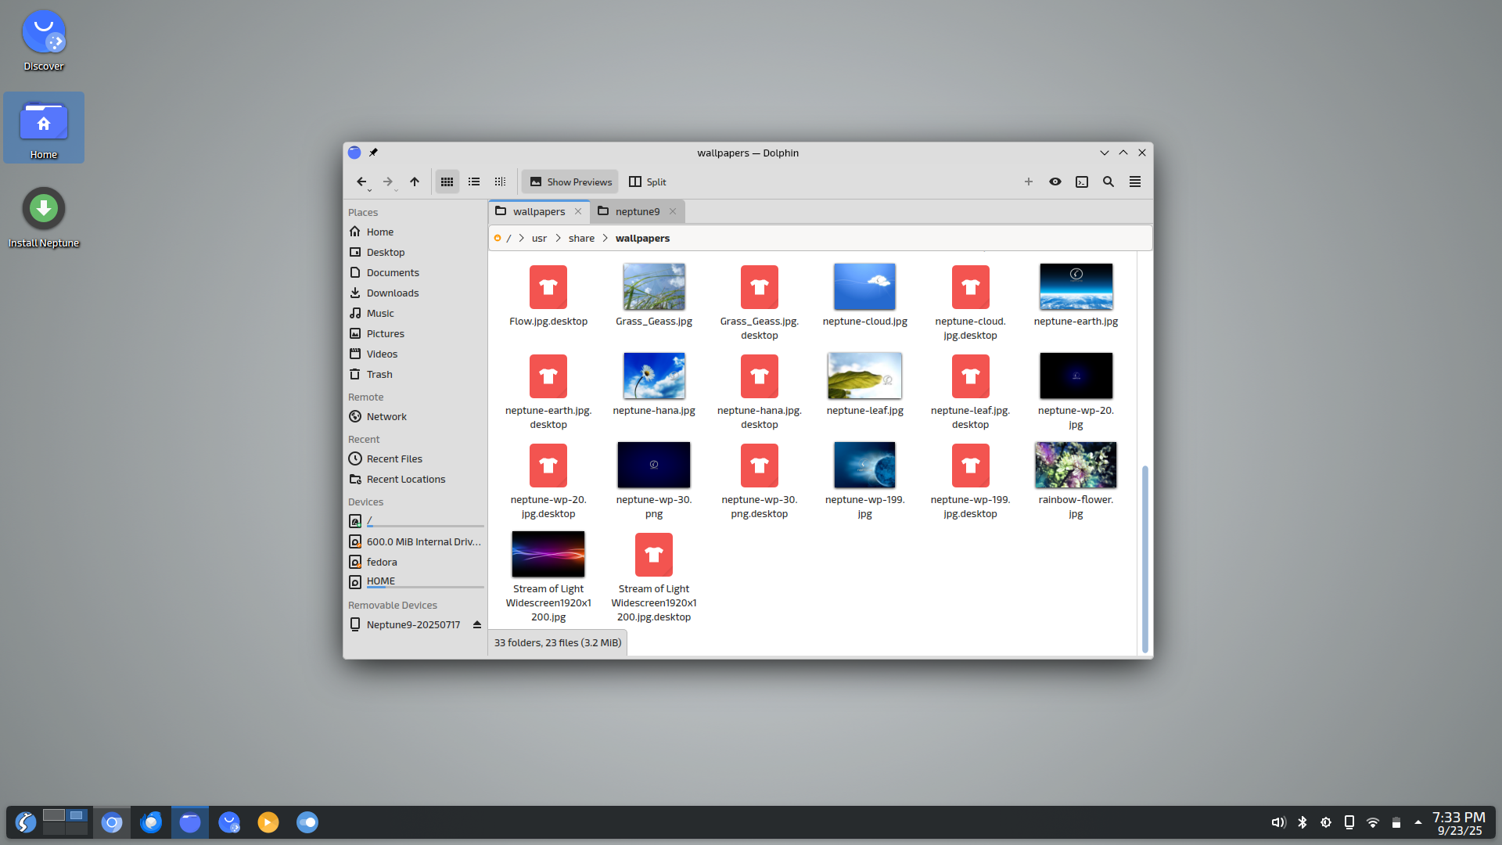The height and width of the screenshot is (845, 1502).
Task: Open Downloads in Places panel
Action: (393, 293)
